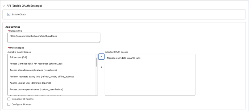Enable Introspect all Tokens checkbox

tap(9, 99)
